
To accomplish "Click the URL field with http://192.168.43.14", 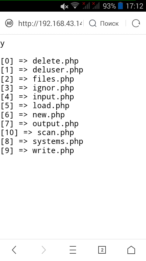I will click(x=50, y=23).
